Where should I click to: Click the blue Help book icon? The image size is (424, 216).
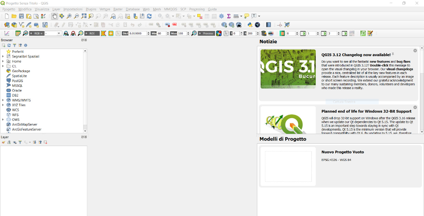coord(269,25)
